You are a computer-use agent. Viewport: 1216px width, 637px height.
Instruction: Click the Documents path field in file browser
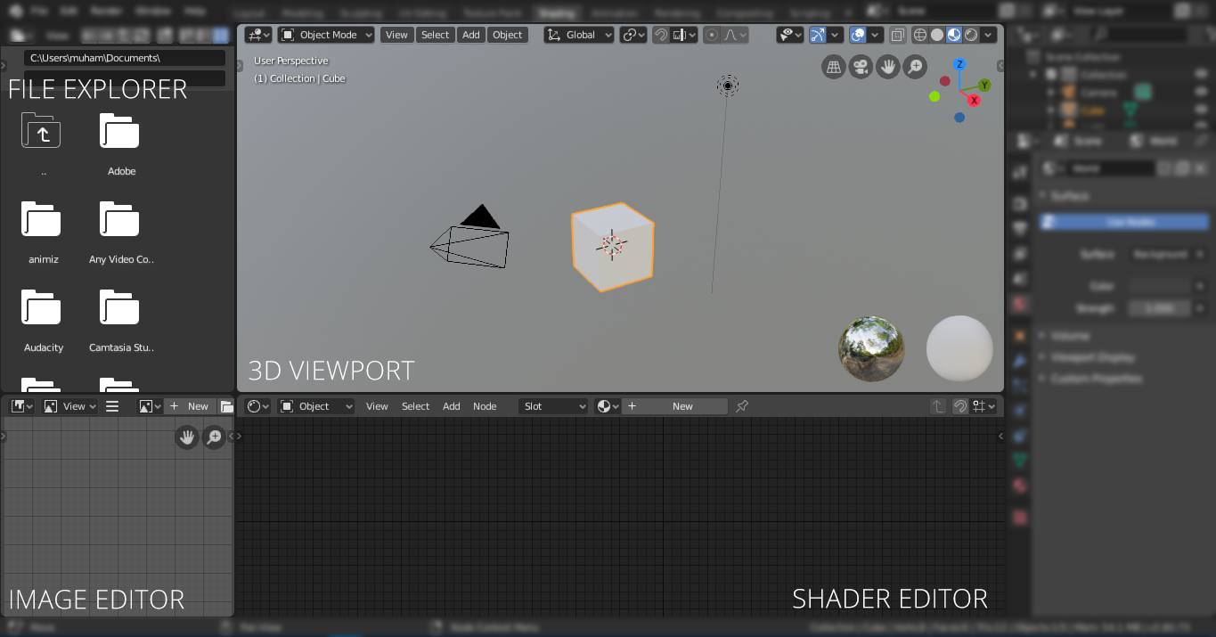pos(125,57)
